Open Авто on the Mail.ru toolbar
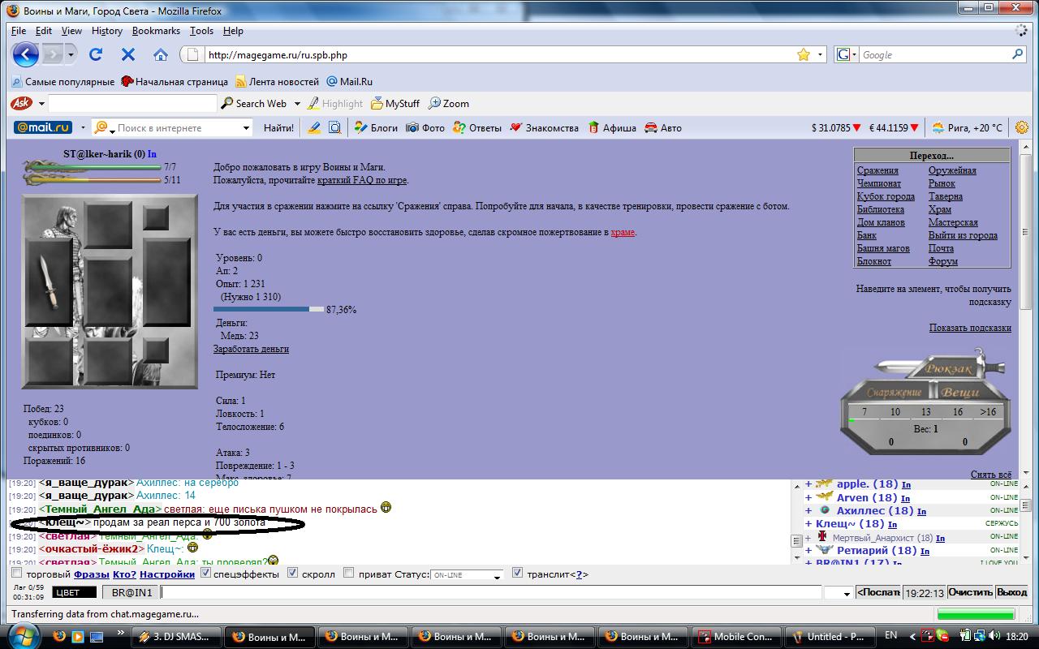 663,127
